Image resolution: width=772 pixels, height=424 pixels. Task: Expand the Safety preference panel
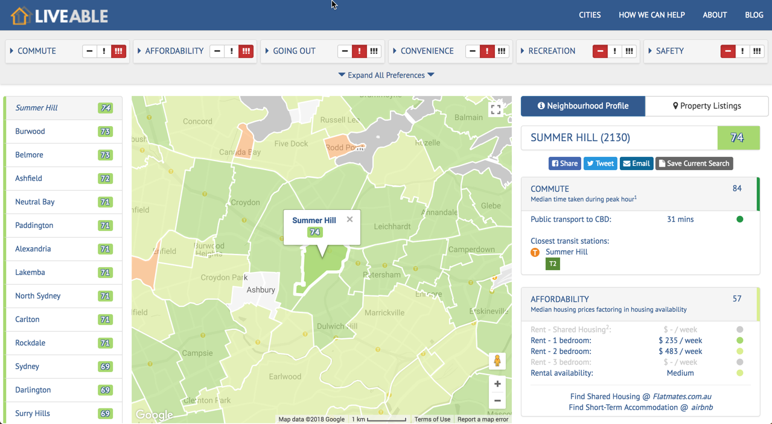click(x=666, y=51)
